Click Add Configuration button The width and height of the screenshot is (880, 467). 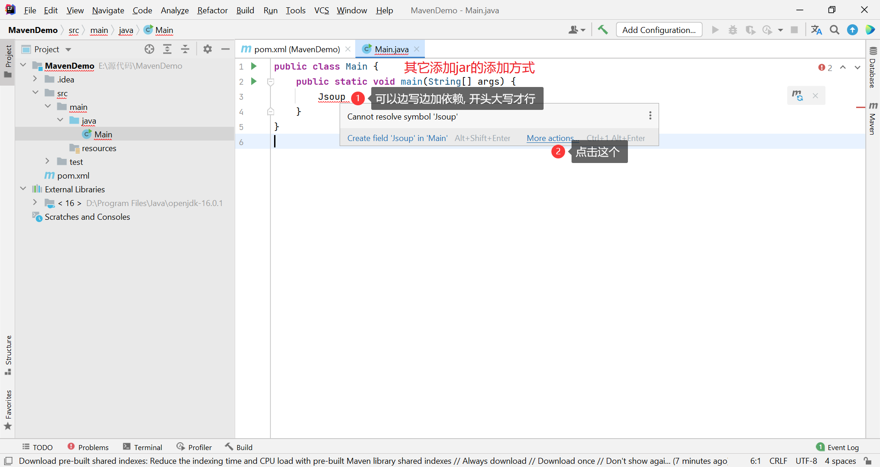coord(659,30)
